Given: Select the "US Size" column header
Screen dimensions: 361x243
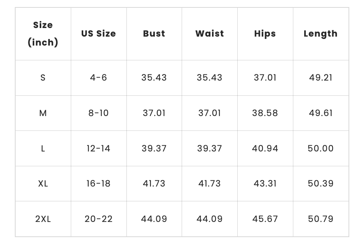Looking at the screenshot, I should 98,33.
